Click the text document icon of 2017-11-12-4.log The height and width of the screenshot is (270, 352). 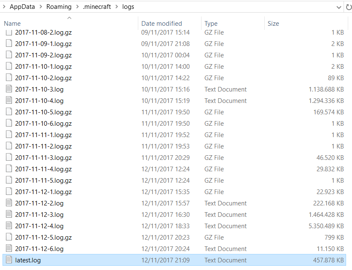coord(9,225)
